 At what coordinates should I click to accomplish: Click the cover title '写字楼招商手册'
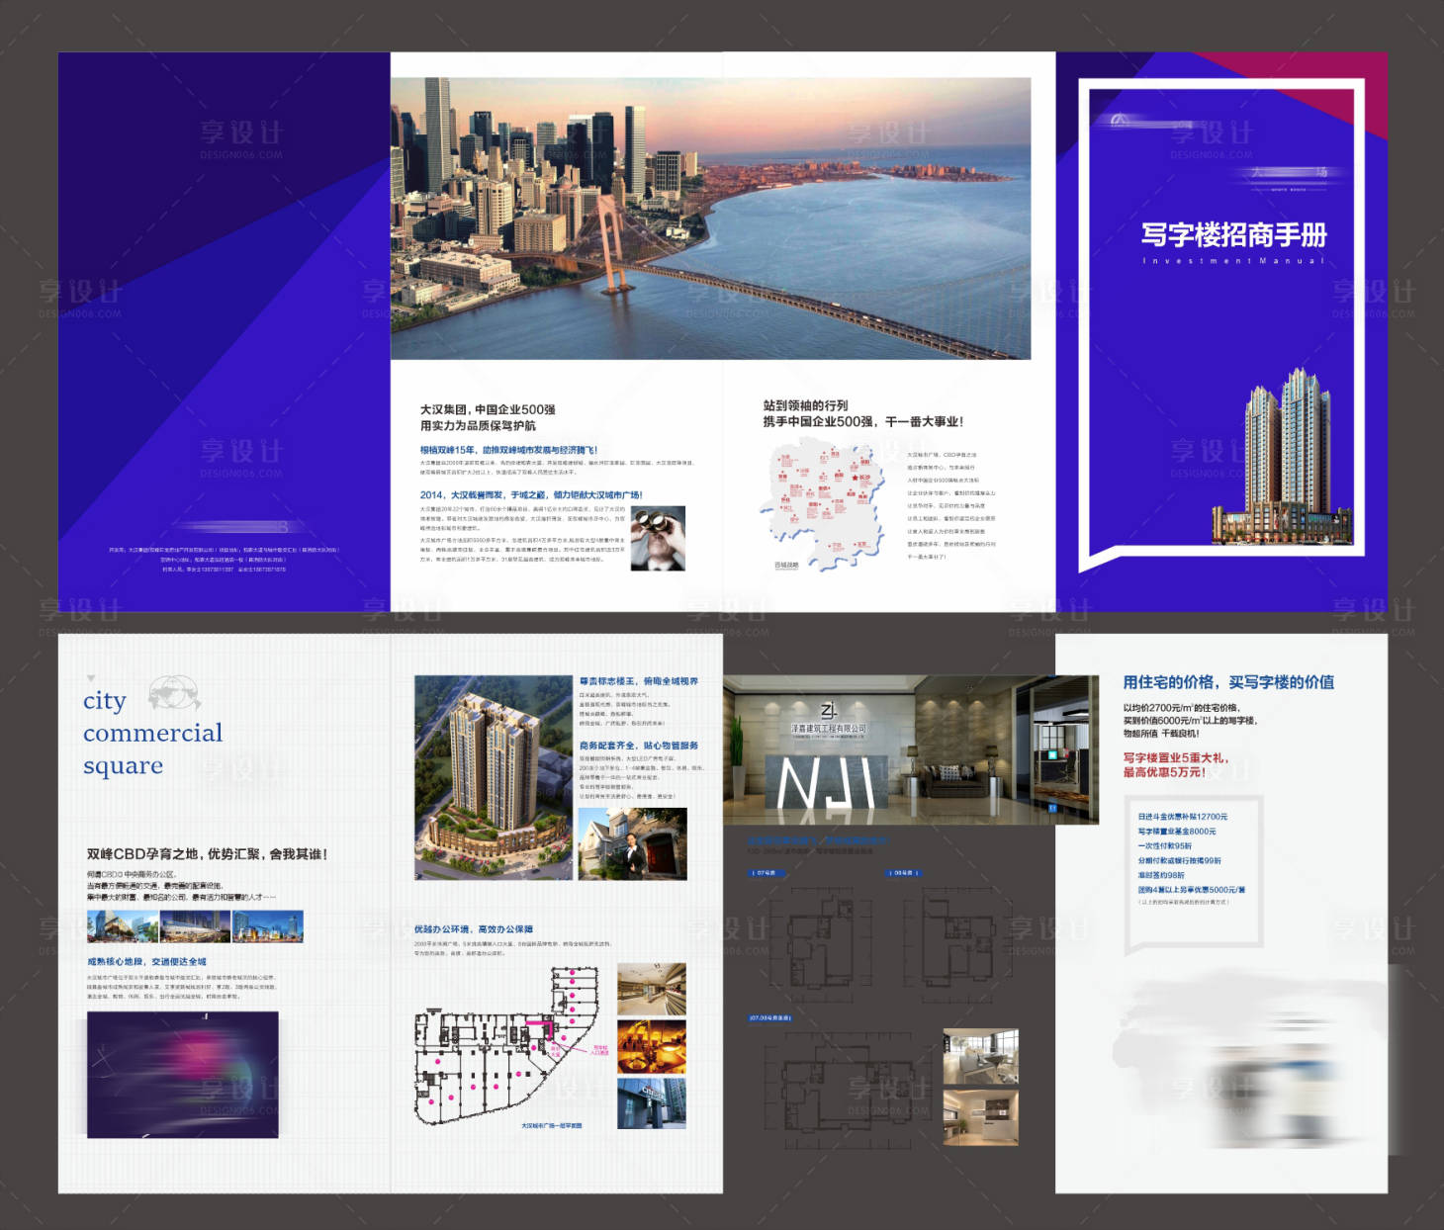tap(1233, 235)
